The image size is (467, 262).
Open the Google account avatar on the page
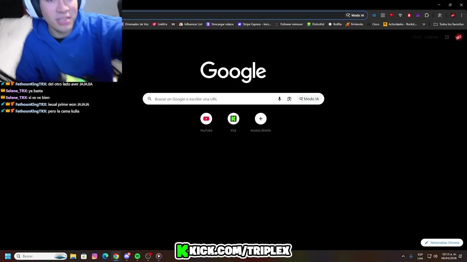[x=459, y=37]
